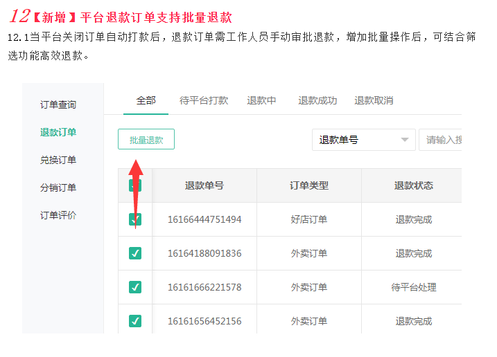Toggle the checkbox for order 16161666221578
The height and width of the screenshot is (357, 497).
coord(135,287)
